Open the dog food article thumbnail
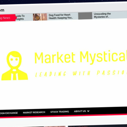Viewport: 127px width, 127px height. tap(40, 17)
